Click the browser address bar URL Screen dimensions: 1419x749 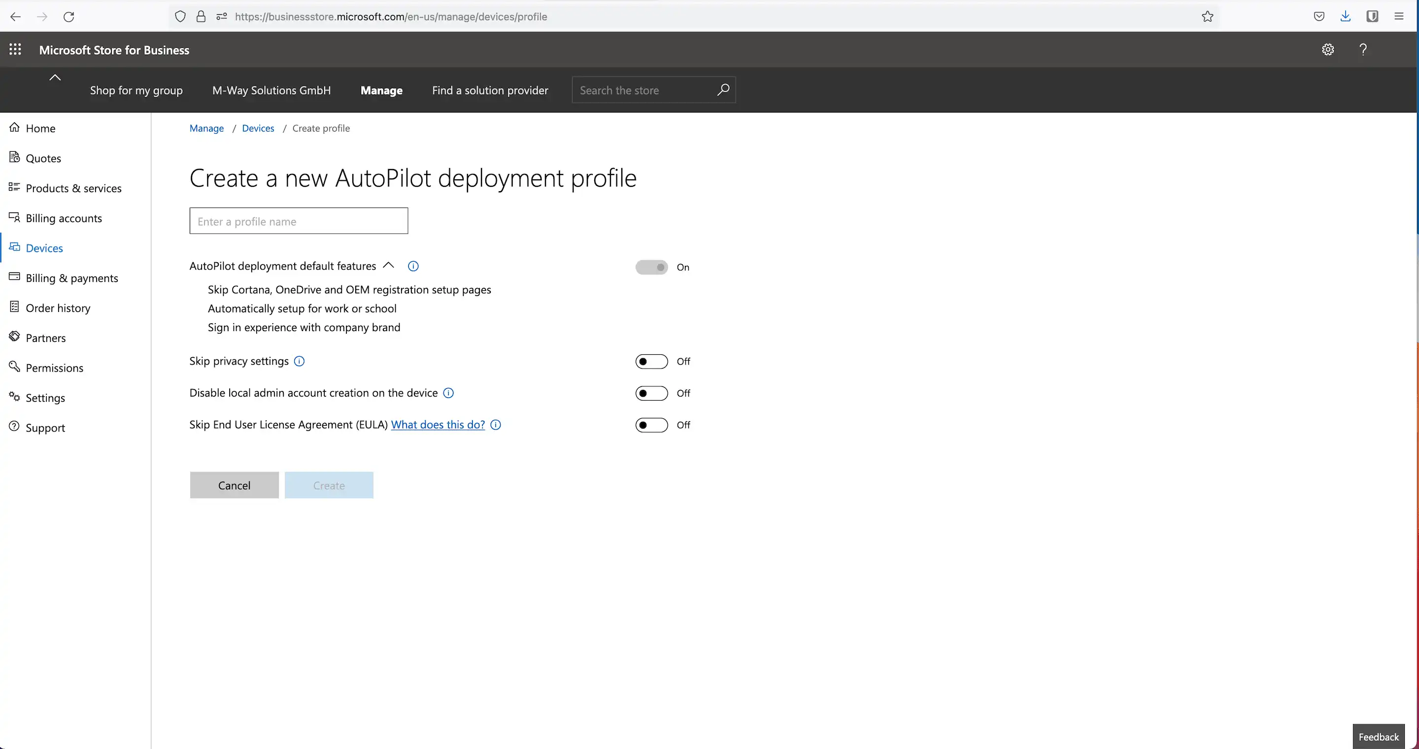[x=391, y=17]
